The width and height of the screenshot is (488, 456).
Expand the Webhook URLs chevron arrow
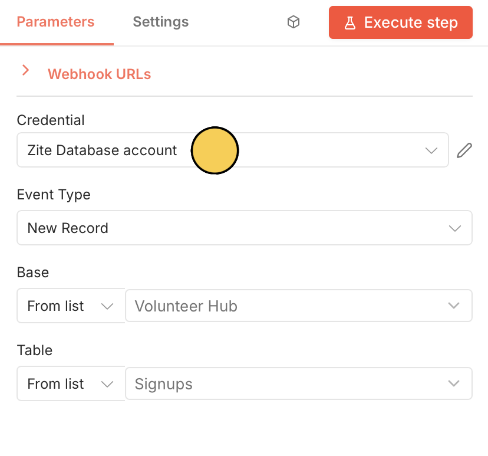25,71
